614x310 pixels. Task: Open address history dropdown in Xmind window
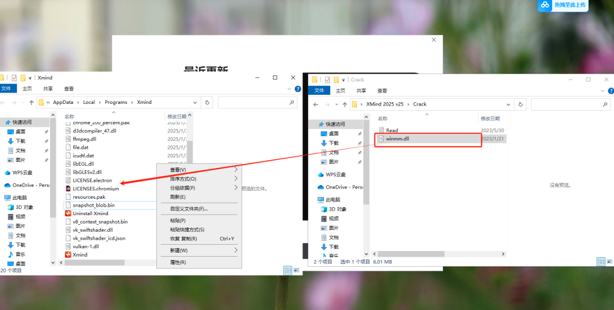195,102
